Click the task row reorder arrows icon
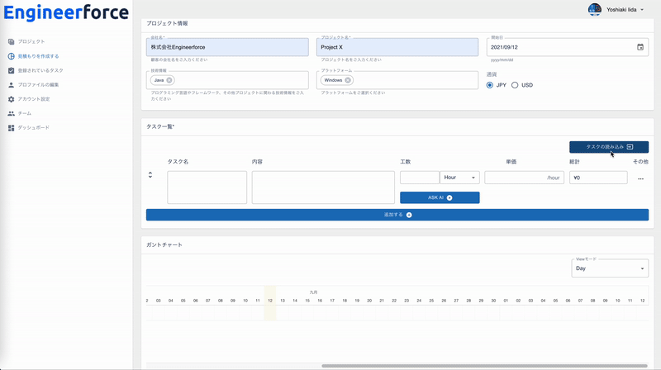Viewport: 661px width, 370px height. coord(150,175)
